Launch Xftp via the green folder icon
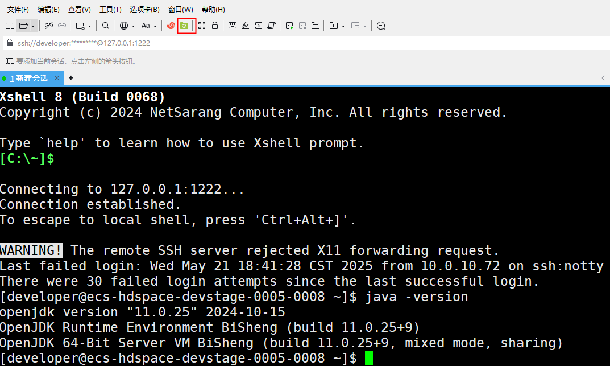Image resolution: width=610 pixels, height=366 pixels. point(184,26)
